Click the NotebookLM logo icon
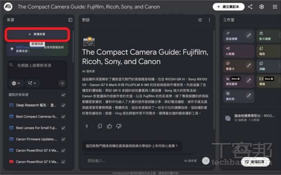 (8, 7)
